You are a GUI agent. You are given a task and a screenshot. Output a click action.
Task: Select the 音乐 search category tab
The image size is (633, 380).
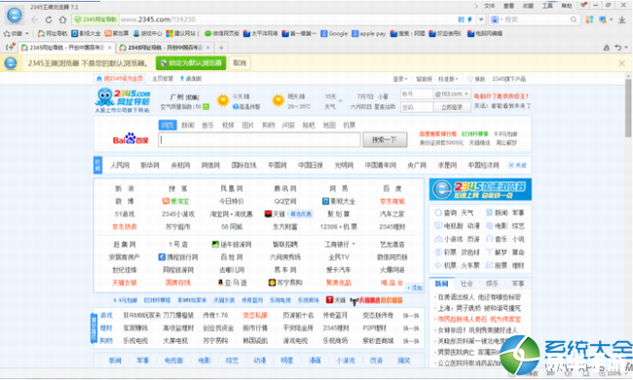tap(207, 126)
